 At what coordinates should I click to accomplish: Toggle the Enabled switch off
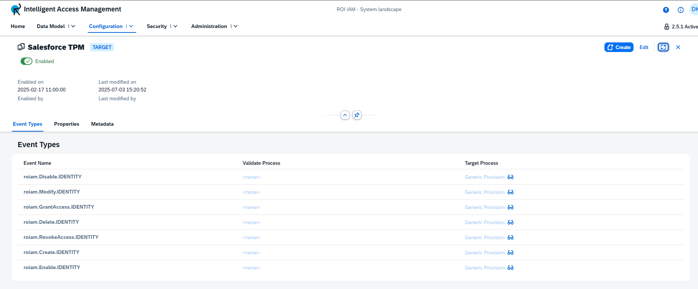27,61
